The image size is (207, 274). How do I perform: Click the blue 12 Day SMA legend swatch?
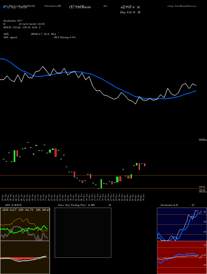pos(4,7)
